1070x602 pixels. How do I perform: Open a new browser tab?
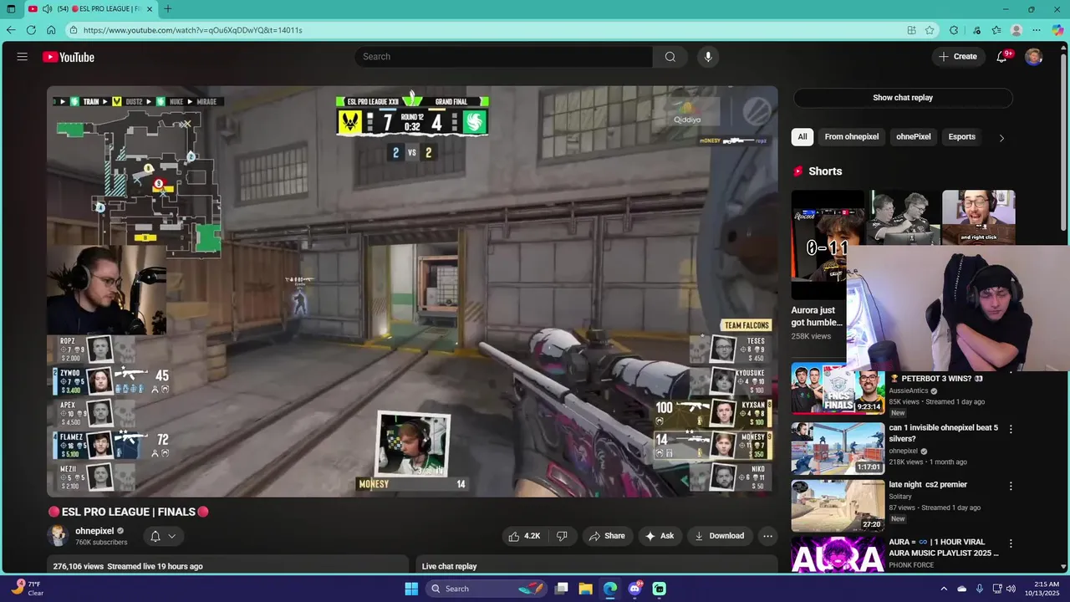[168, 8]
